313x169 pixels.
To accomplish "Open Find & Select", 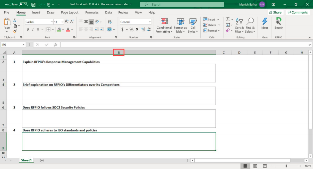I will pos(250,26).
